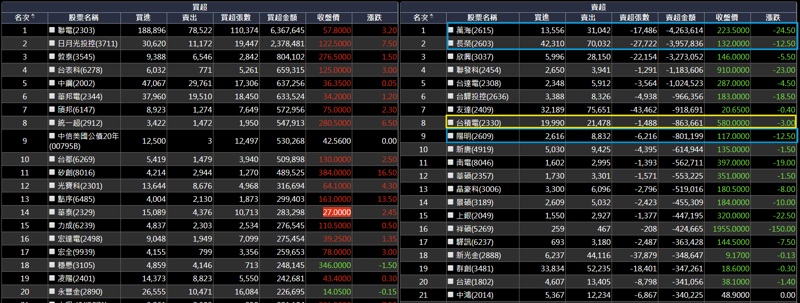Select stock name 上銀(2049)
This screenshot has height=303, width=800.
[x=475, y=216]
